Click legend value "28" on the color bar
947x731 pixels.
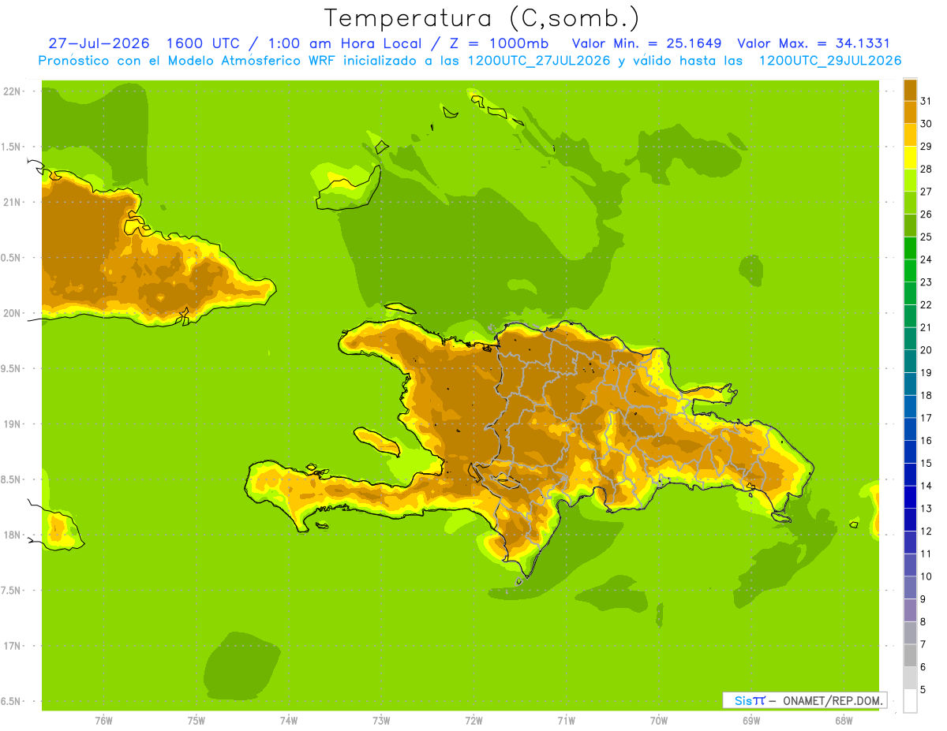tap(926, 169)
